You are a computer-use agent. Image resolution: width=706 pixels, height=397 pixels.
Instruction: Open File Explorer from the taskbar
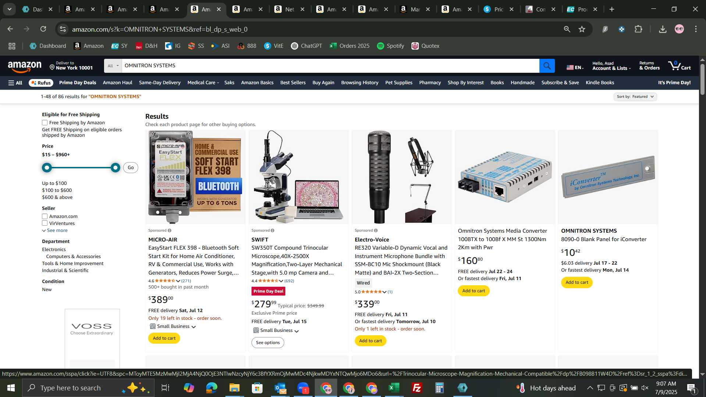pos(234,388)
